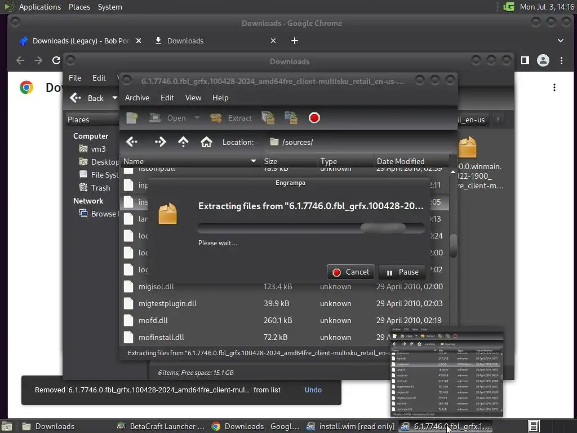Click path bar right scroll arrow
The height and width of the screenshot is (433, 577).
coord(498,120)
